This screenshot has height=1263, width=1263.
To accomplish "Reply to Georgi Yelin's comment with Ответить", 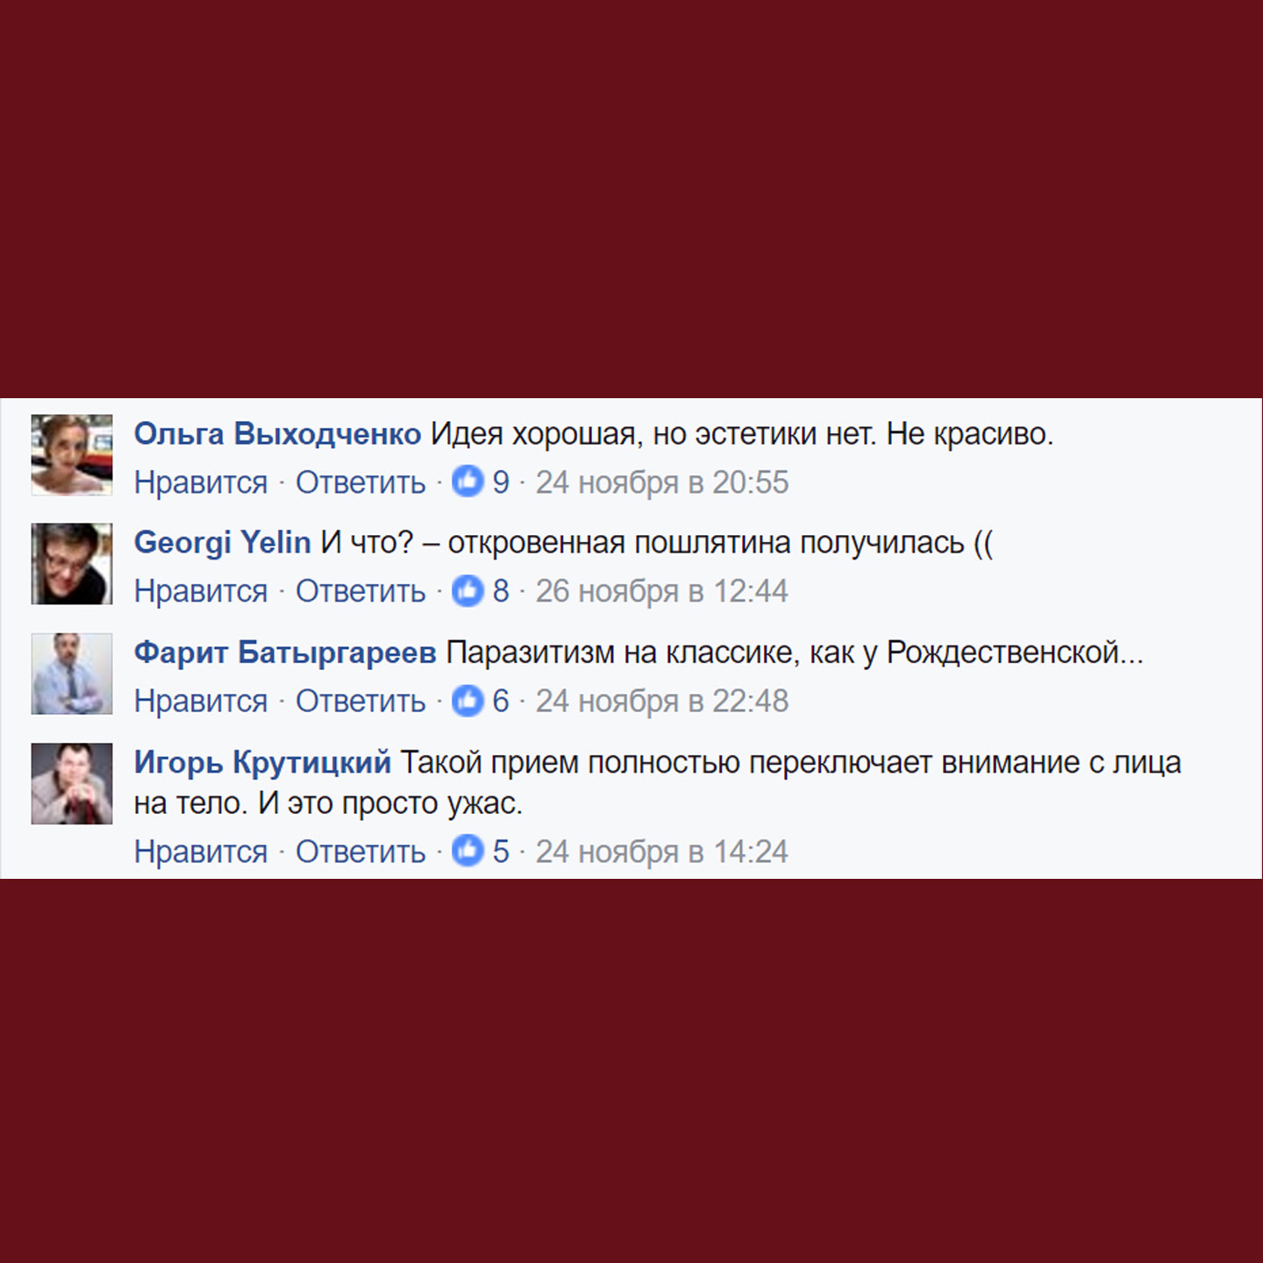I will [360, 591].
